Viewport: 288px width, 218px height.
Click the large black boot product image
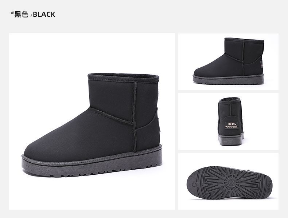[92, 121]
